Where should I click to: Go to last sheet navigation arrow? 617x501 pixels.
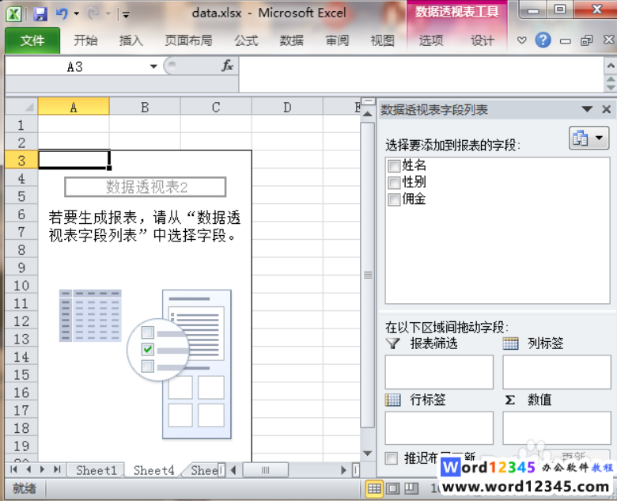58,469
